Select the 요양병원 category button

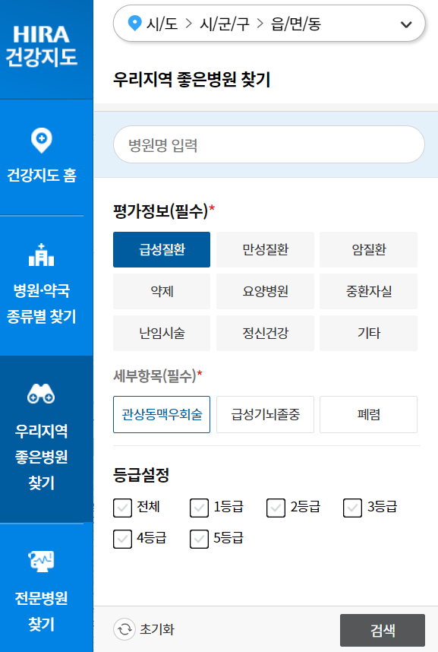pyautogui.click(x=265, y=291)
